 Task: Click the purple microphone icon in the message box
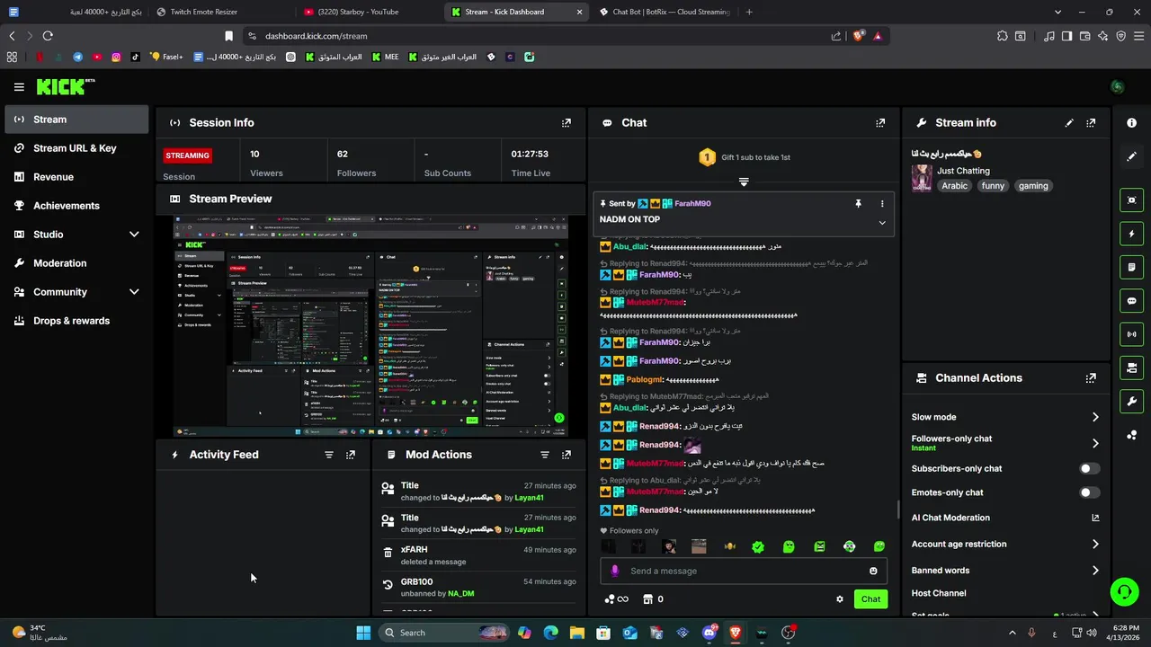pyautogui.click(x=615, y=571)
